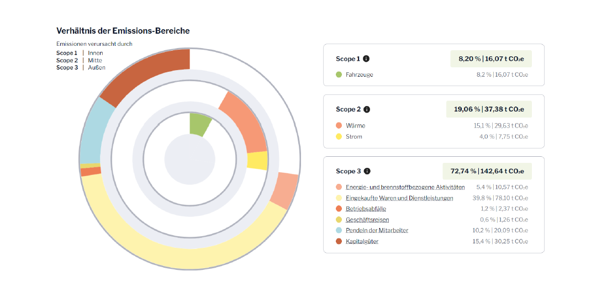Click the yellow Strom legend dot
This screenshot has width=591, height=292.
coord(339,136)
